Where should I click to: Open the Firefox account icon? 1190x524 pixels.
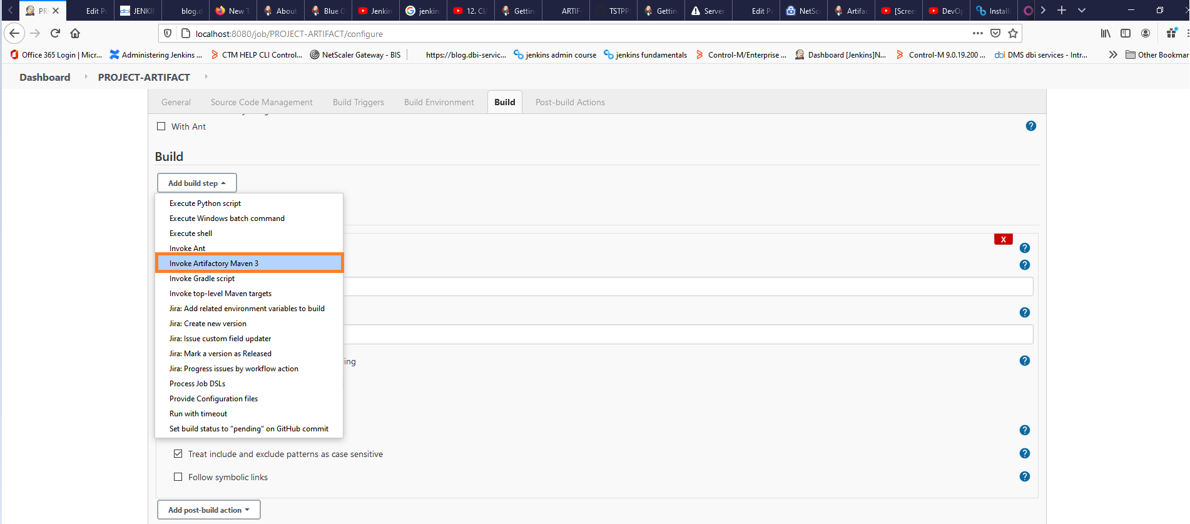coord(1146,33)
